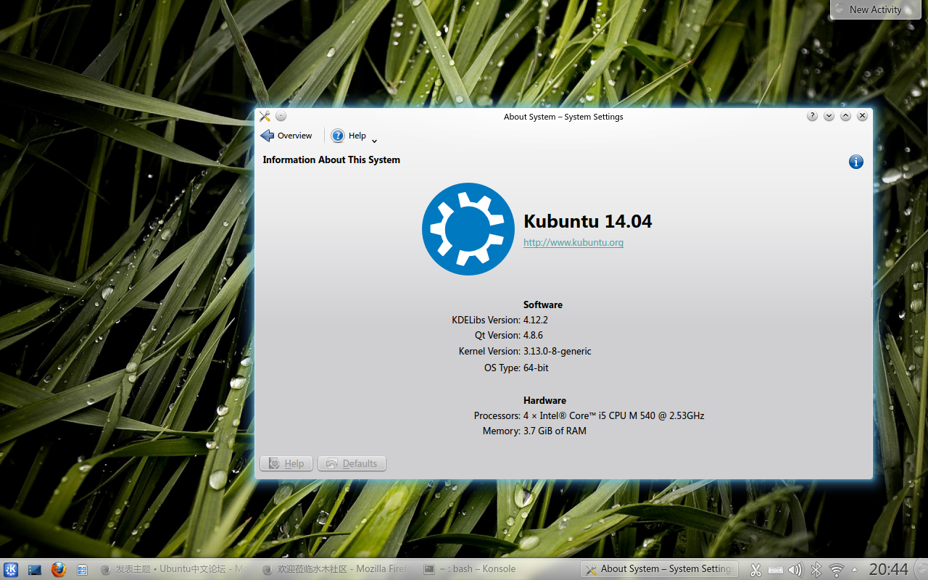Open the KDE Kickoff application launcher
This screenshot has width=928, height=580.
pyautogui.click(x=11, y=570)
